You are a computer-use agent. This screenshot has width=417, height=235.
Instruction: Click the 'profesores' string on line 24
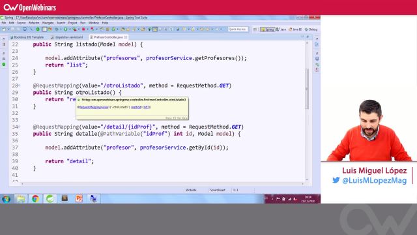pyautogui.click(x=122, y=58)
